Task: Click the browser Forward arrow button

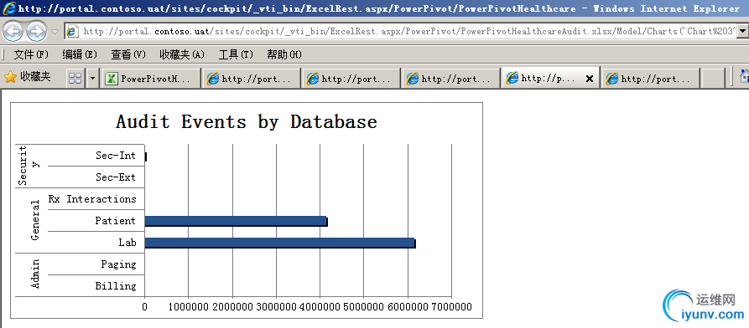Action: pyautogui.click(x=36, y=32)
